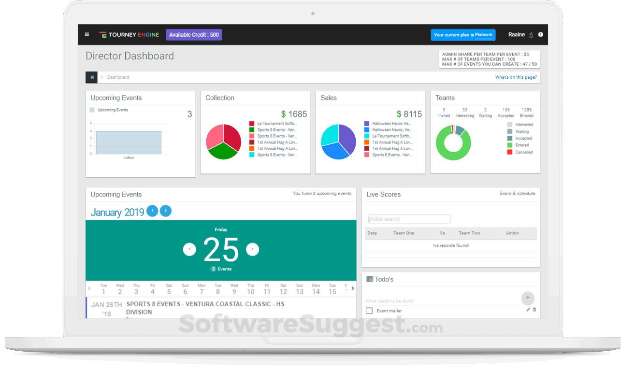Screen dimensions: 621x371
Task: Click the global search field
Action: (x=409, y=219)
